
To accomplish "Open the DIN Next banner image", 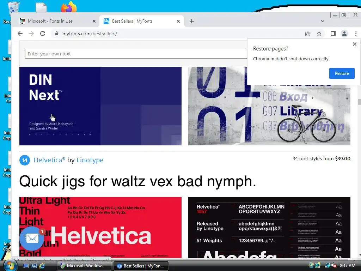I will [100, 106].
